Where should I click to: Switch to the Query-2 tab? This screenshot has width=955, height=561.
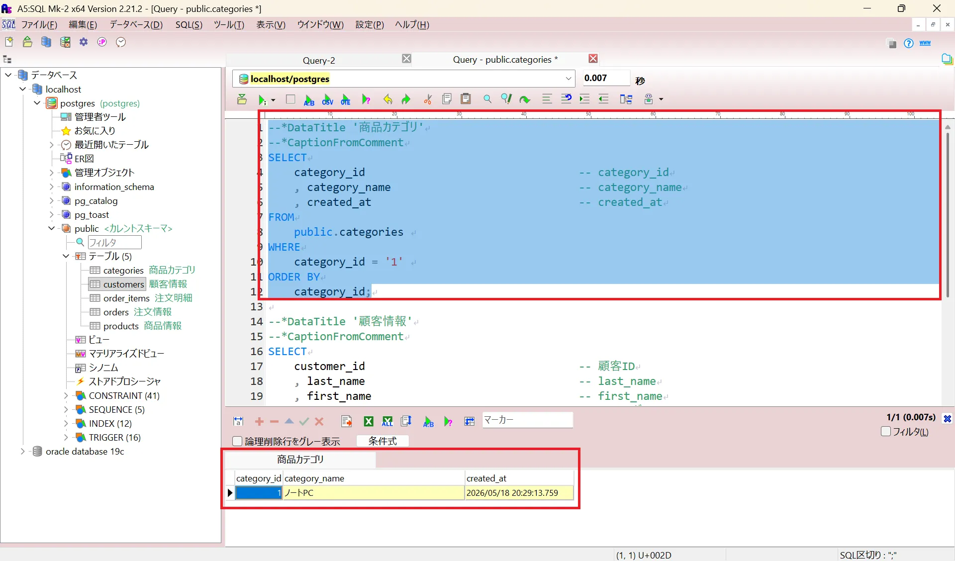pos(319,60)
